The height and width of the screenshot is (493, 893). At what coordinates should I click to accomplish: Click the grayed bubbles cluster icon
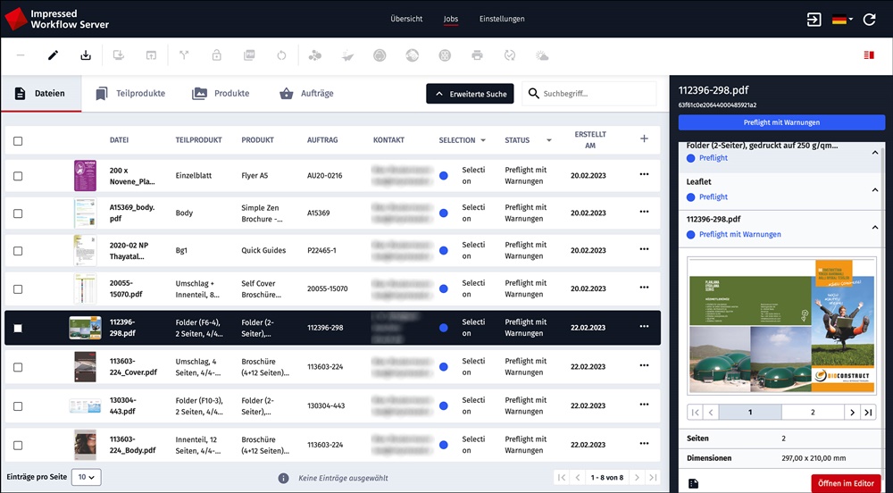[314, 55]
